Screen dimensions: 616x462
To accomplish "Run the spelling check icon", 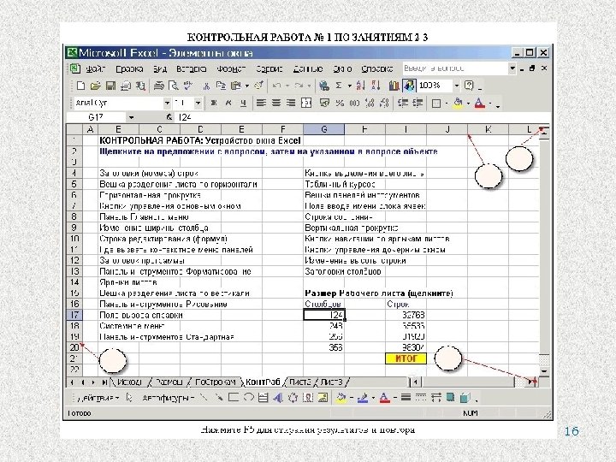I will click(188, 86).
